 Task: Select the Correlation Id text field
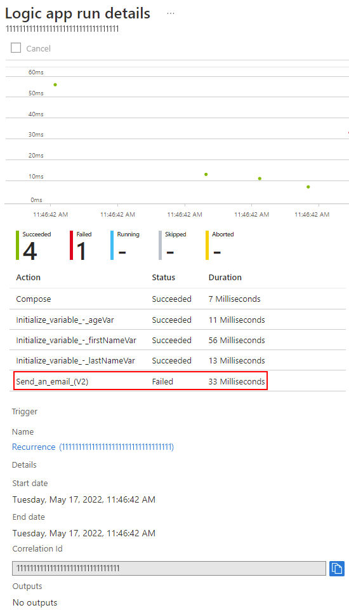click(x=169, y=568)
